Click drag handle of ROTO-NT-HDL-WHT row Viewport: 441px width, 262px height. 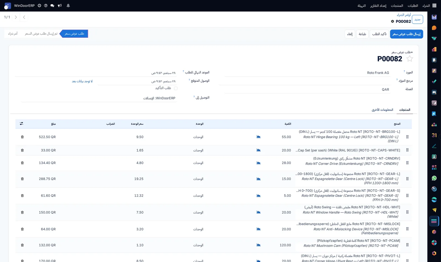407,212
